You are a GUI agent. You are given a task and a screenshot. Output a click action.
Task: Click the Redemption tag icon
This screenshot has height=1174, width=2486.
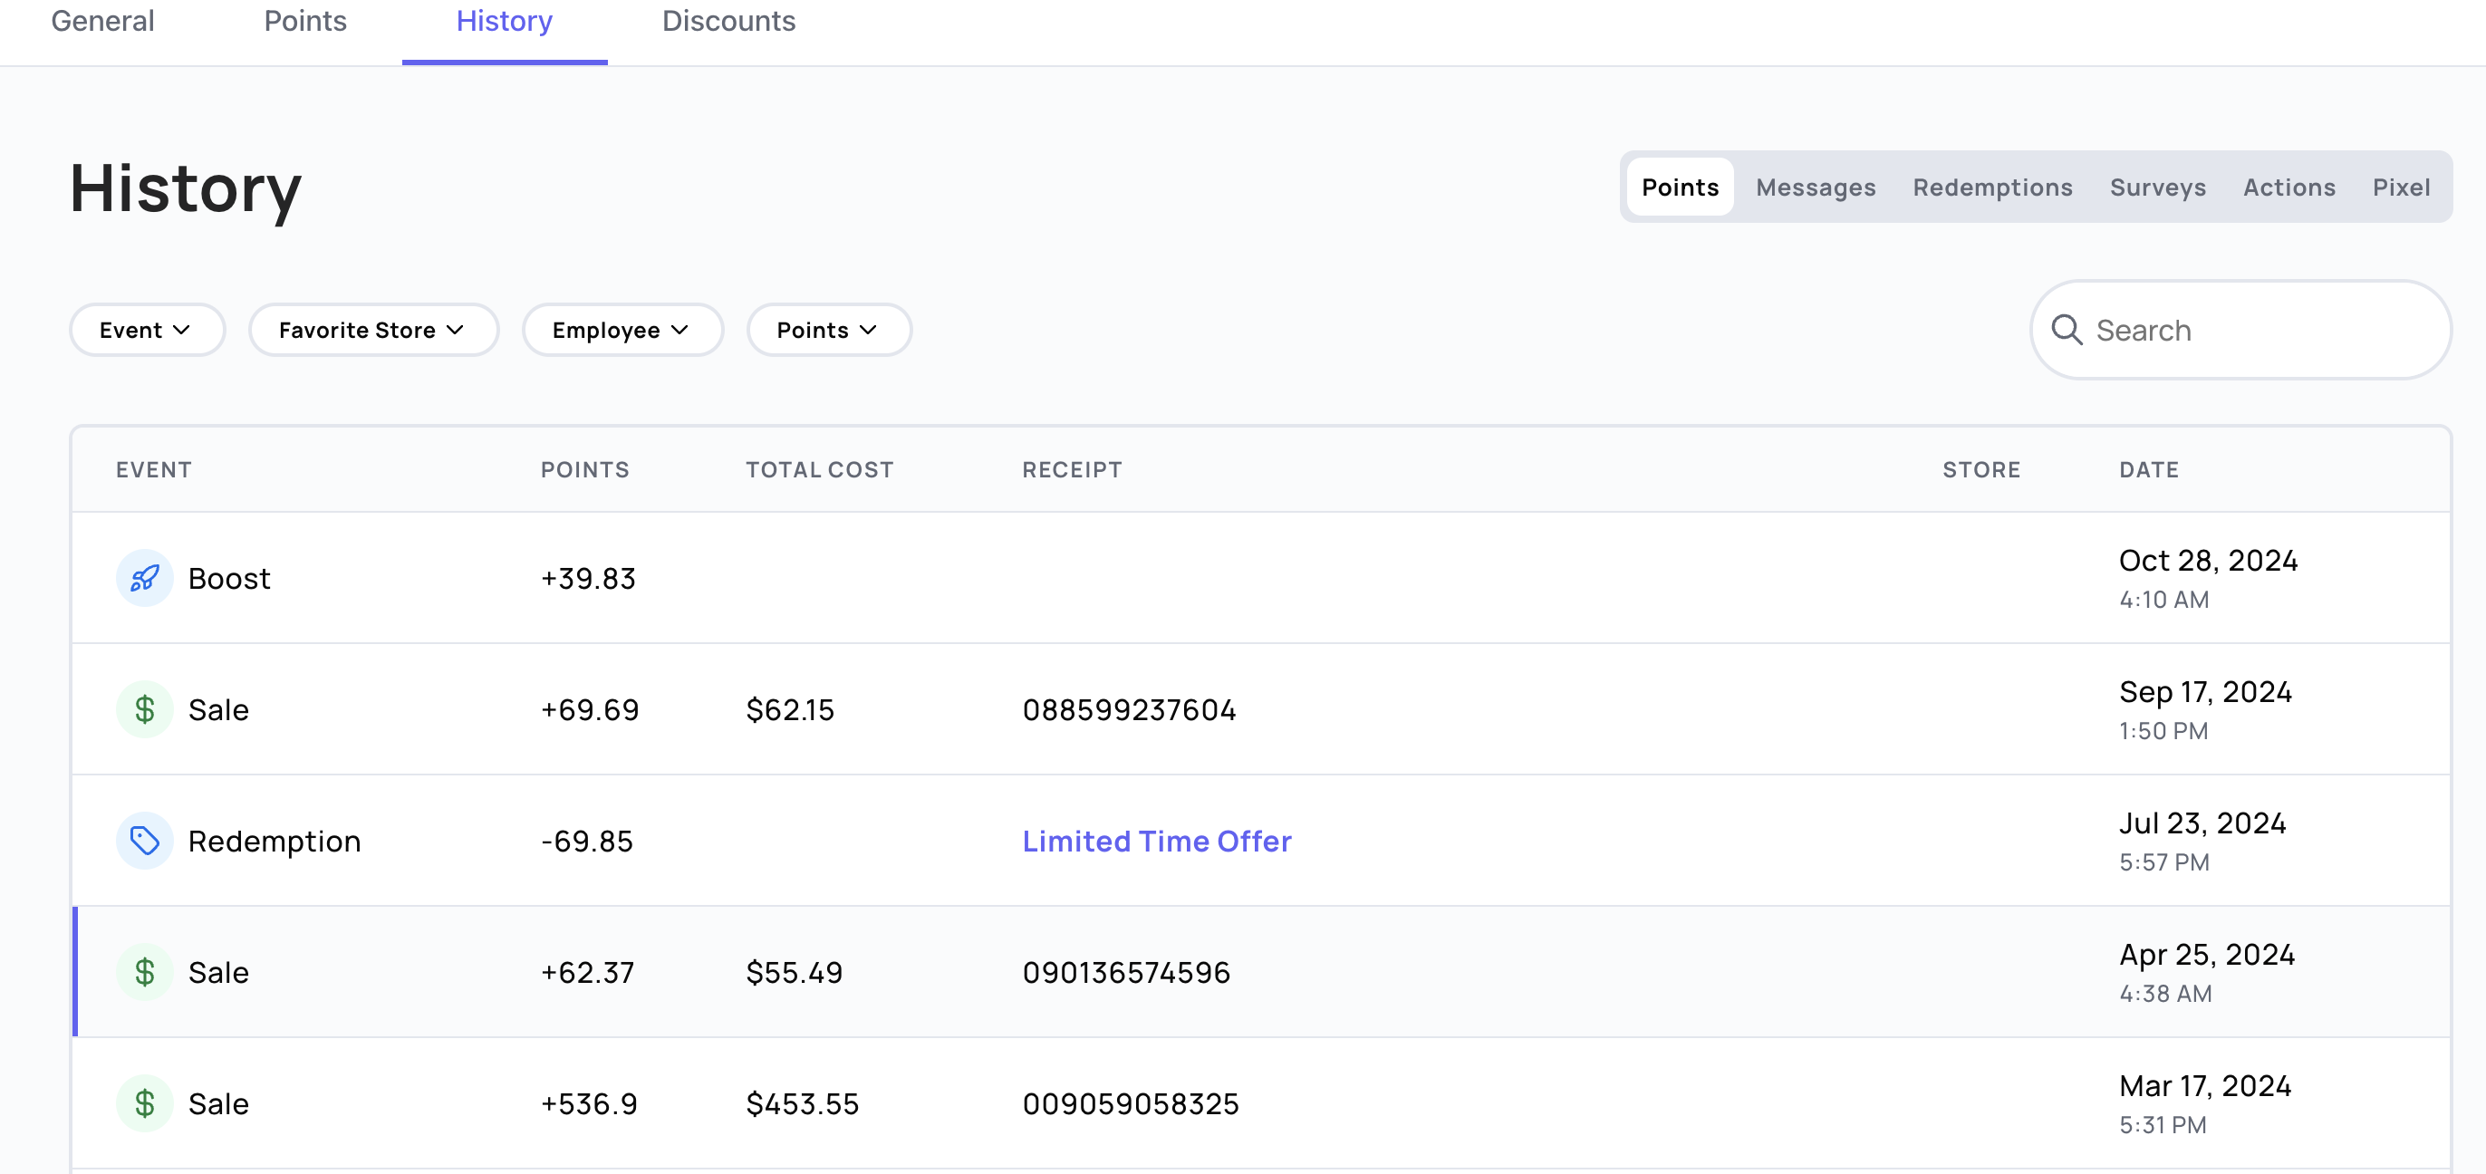145,841
